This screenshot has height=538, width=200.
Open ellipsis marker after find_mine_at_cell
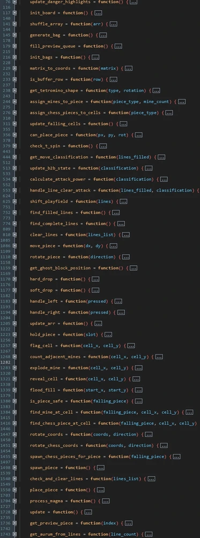189,413
